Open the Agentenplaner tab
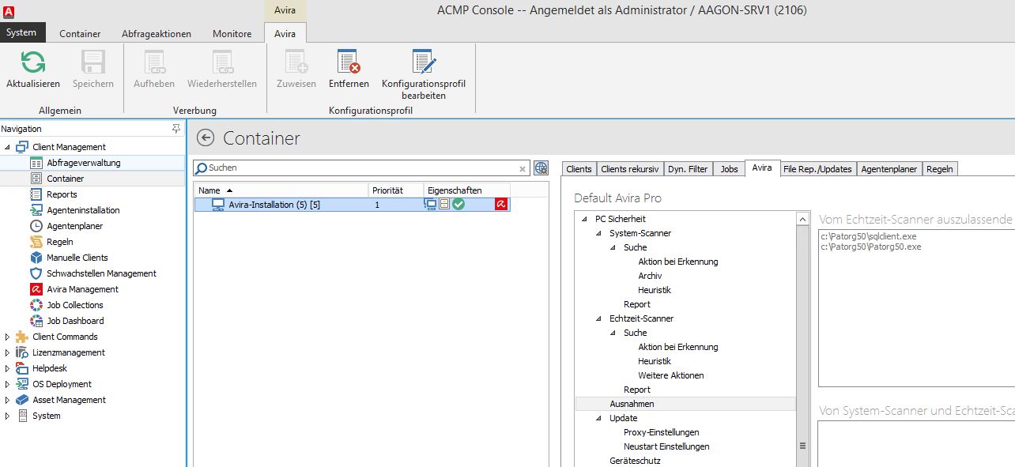 [x=889, y=169]
